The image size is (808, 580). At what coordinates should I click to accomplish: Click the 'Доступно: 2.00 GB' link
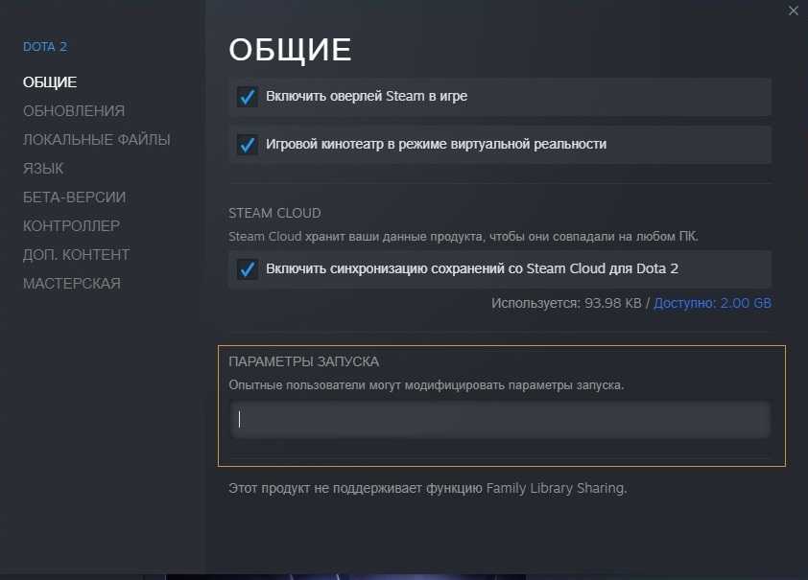coord(712,304)
